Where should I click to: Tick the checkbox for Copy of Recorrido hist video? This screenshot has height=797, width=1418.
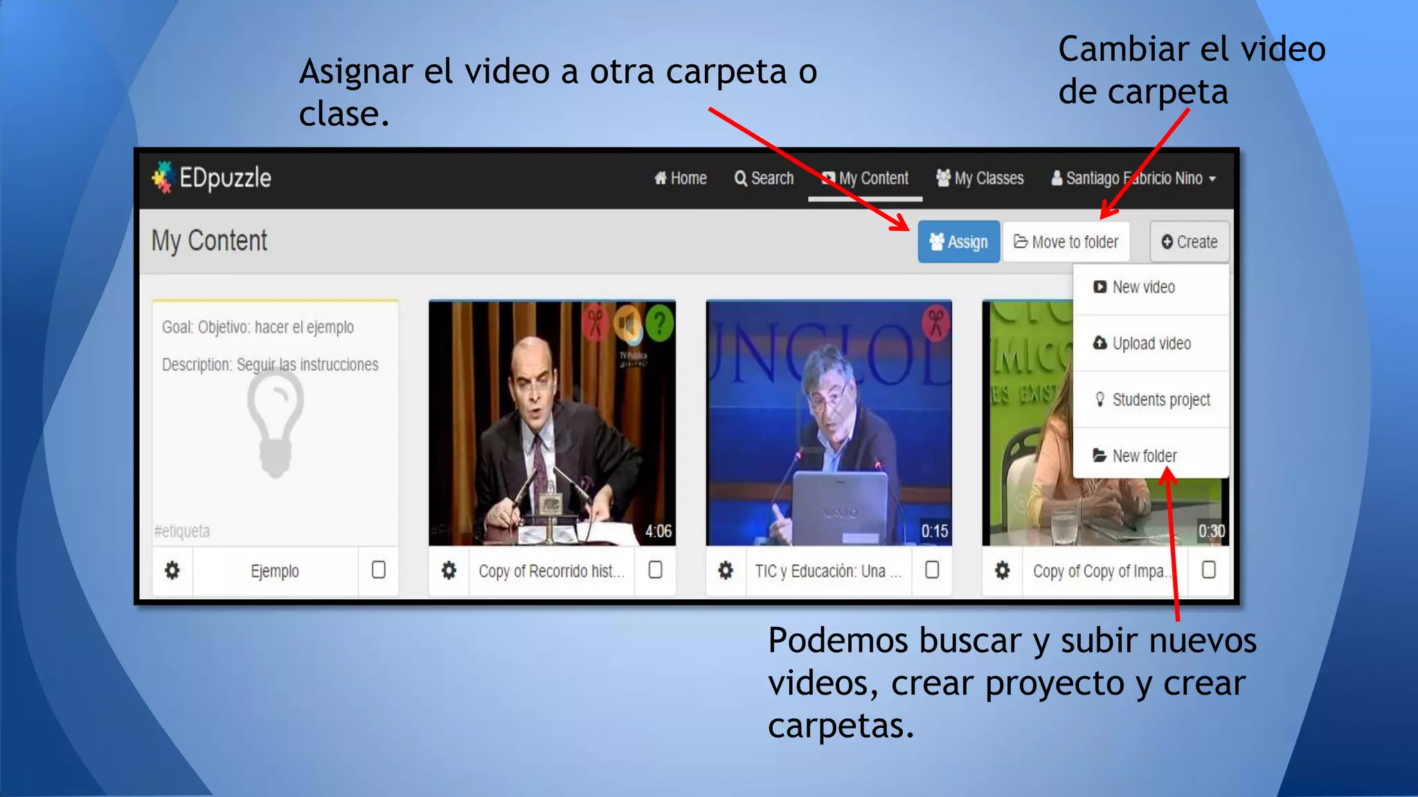pyautogui.click(x=656, y=570)
